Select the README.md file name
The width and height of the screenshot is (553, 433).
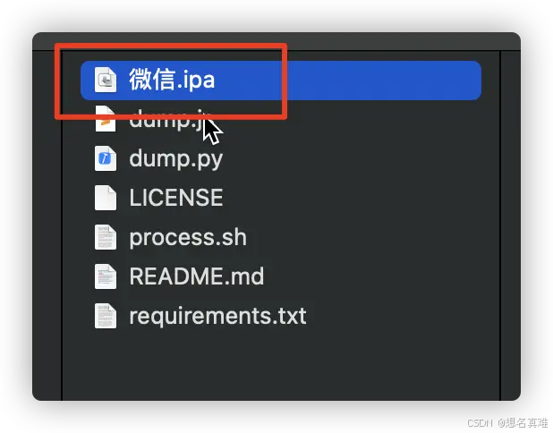point(197,276)
